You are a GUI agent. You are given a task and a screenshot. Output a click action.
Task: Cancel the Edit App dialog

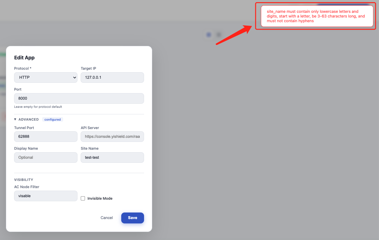(107, 218)
